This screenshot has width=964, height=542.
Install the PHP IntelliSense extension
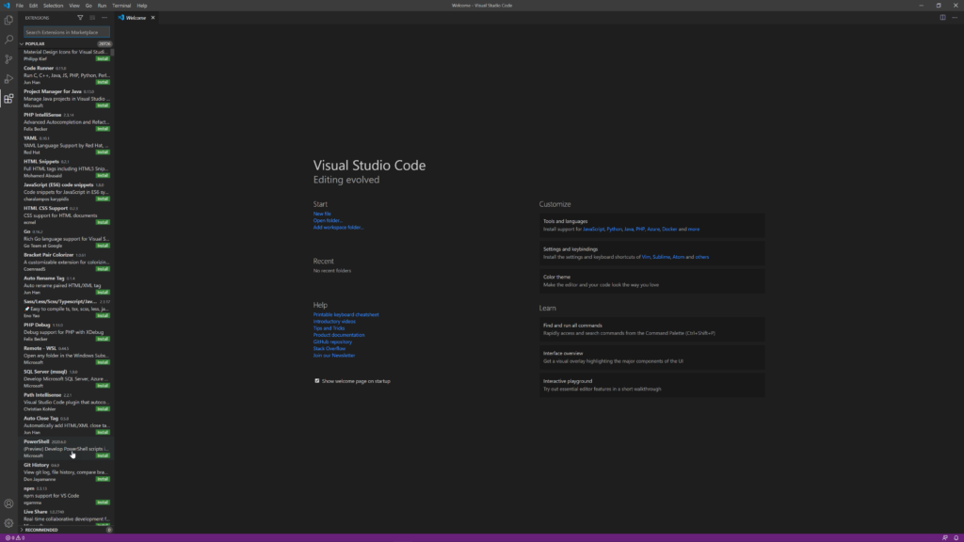[x=103, y=129]
